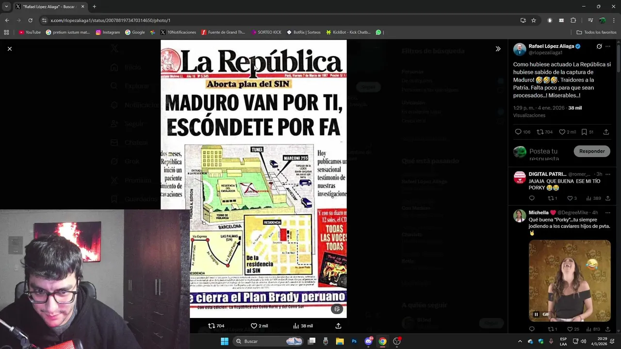Reply to Michella's comment
This screenshot has width=621, height=349.
click(532, 329)
